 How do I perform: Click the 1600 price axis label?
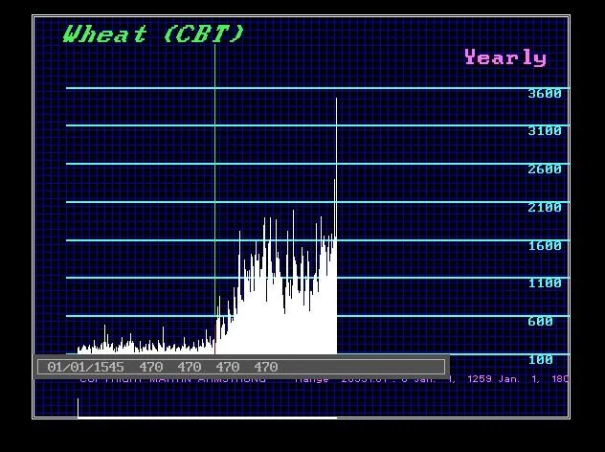tap(545, 245)
